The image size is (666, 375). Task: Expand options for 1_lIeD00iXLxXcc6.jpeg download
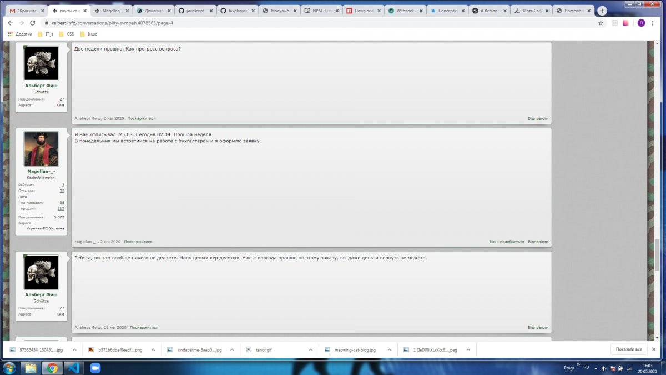[x=469, y=350]
